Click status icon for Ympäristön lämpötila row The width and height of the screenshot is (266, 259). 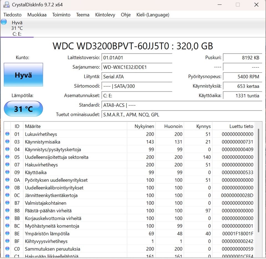point(7,233)
